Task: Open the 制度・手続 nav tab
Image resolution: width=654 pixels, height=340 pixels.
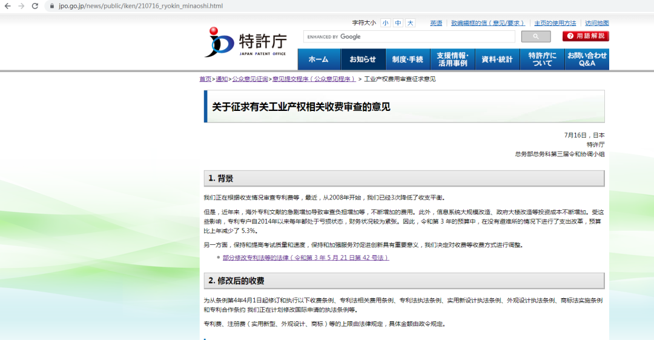Action: click(408, 59)
